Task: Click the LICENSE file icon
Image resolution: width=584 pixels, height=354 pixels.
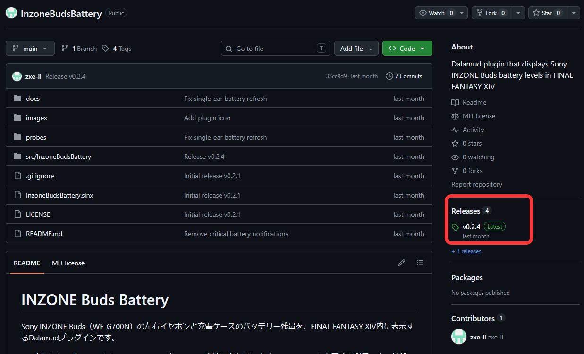Action: tap(18, 214)
